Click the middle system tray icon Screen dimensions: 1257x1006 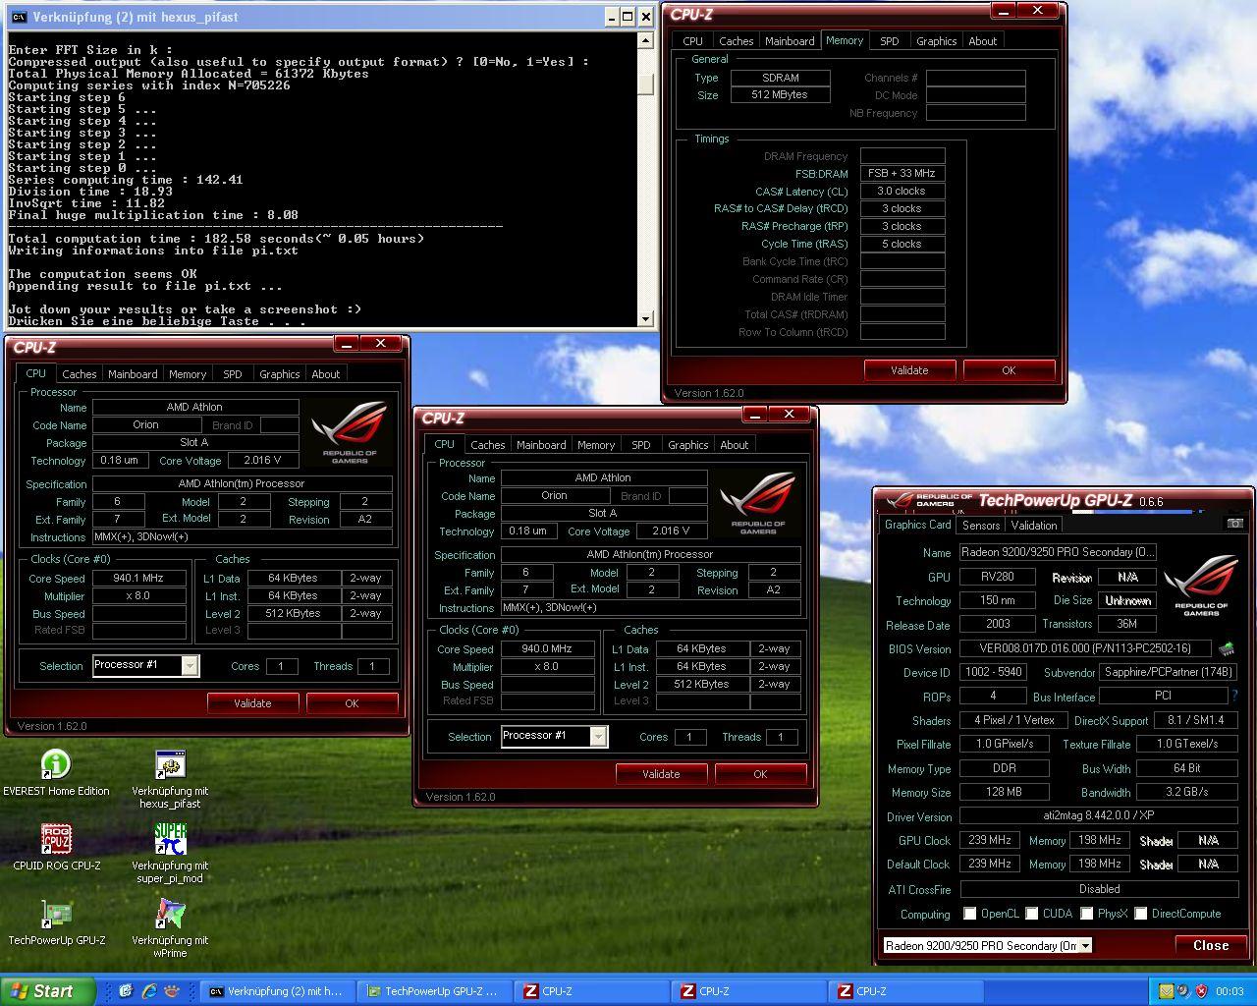point(1184,991)
